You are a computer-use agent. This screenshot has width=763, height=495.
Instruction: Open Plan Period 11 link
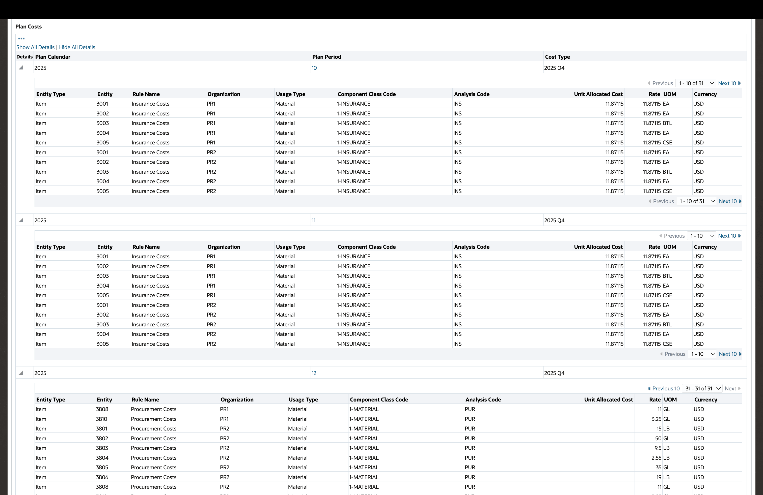pyautogui.click(x=314, y=220)
